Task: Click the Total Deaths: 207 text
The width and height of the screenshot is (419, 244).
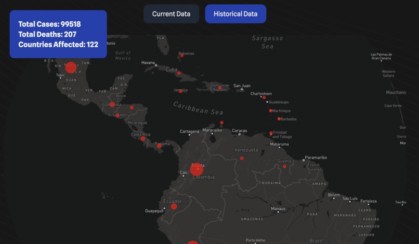Action: point(47,34)
